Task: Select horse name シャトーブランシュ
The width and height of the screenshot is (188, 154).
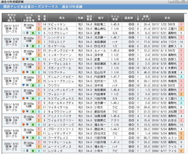Action: 61,81
